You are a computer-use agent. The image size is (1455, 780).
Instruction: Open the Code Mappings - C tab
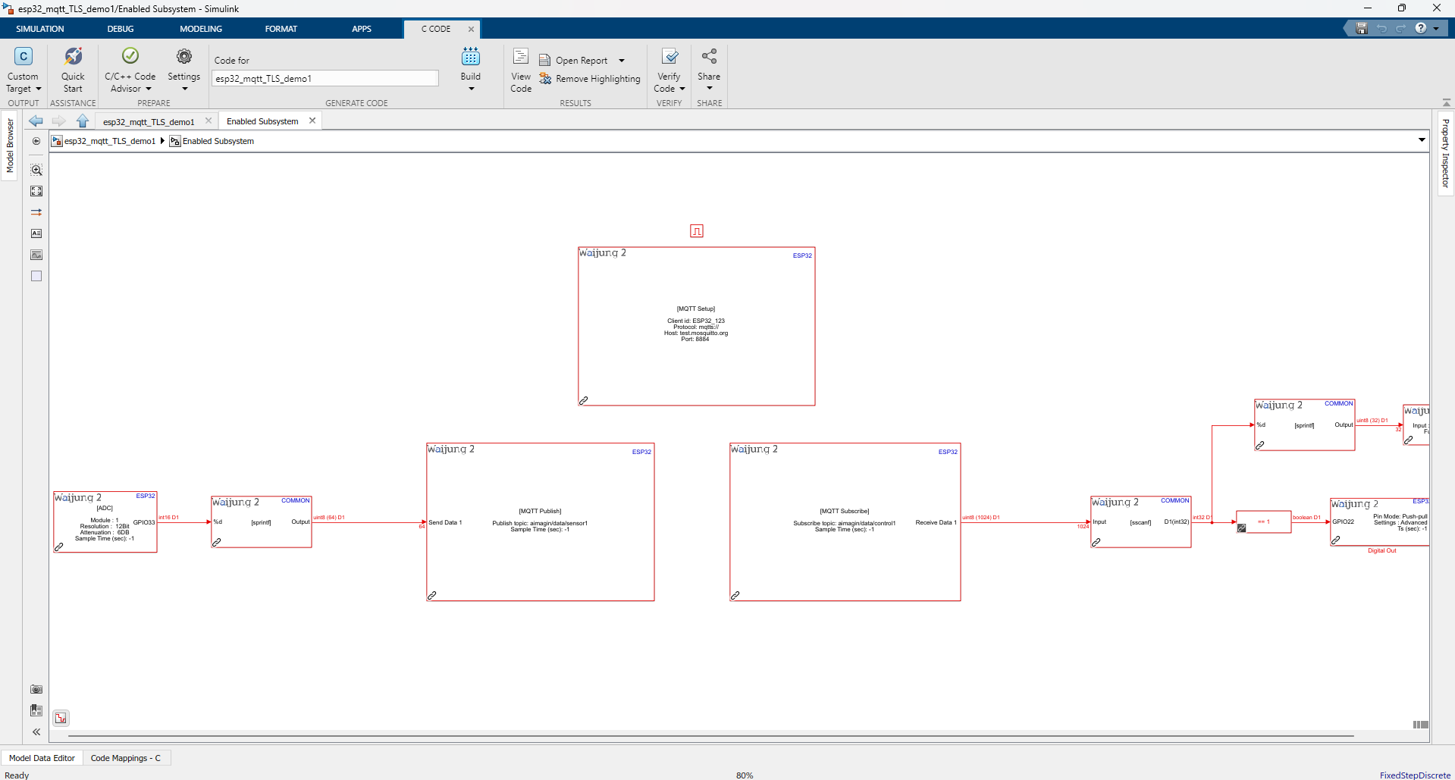coord(126,758)
